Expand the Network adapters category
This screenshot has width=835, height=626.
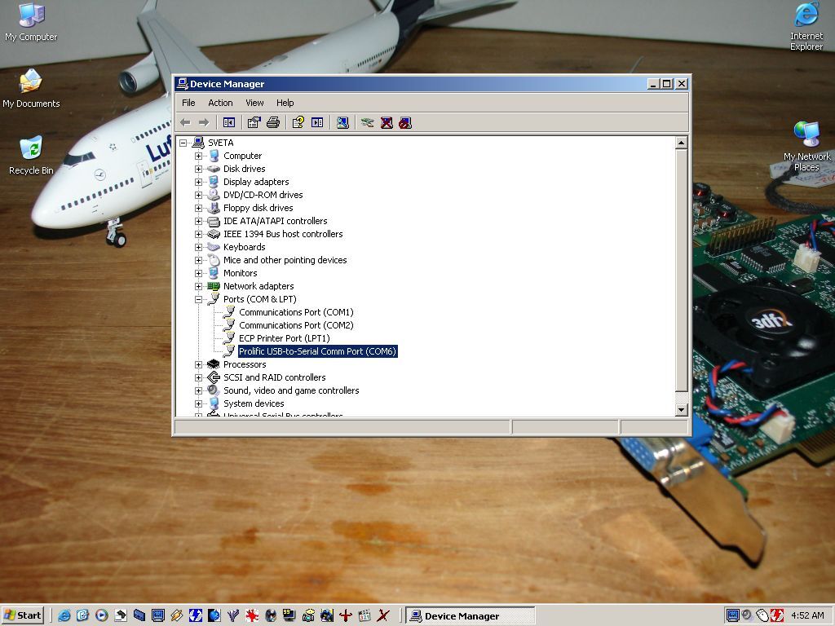[x=199, y=286]
